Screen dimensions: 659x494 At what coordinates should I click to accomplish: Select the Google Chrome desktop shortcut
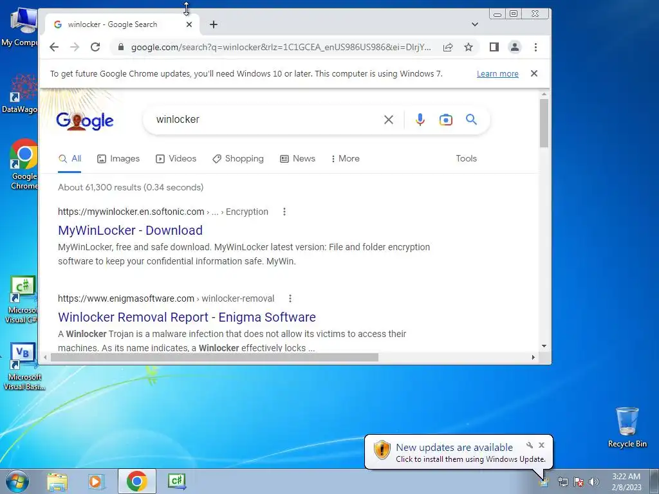click(23, 165)
